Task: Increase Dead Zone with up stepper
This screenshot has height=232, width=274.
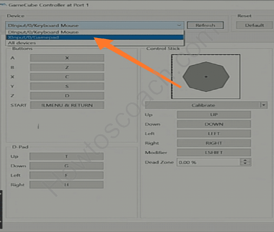Action: pos(246,160)
